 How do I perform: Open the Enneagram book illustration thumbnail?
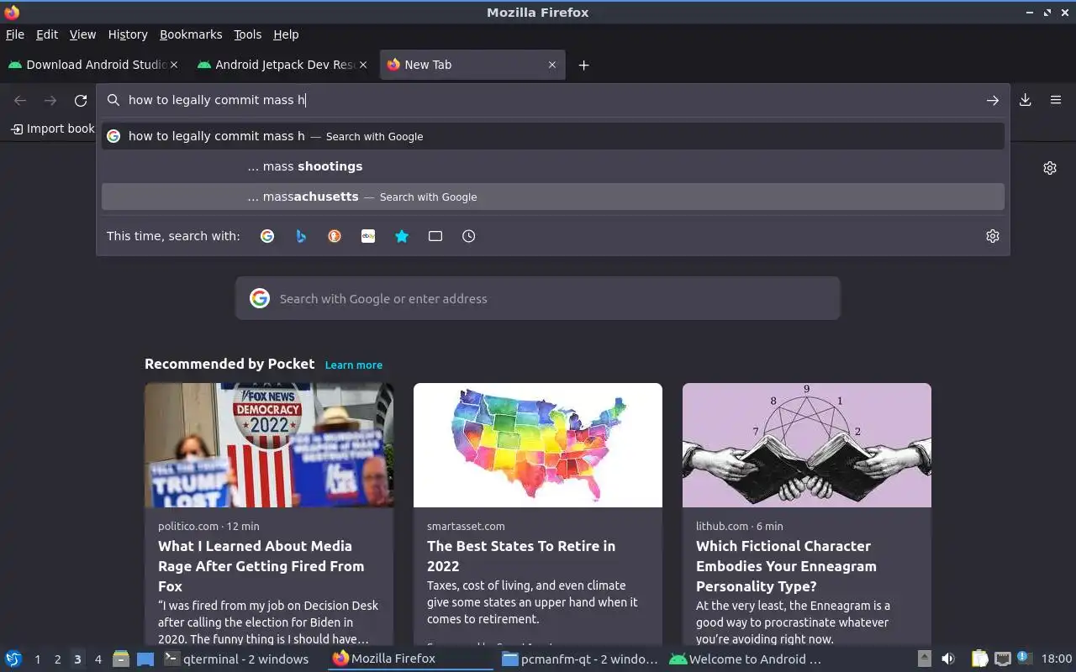[807, 445]
